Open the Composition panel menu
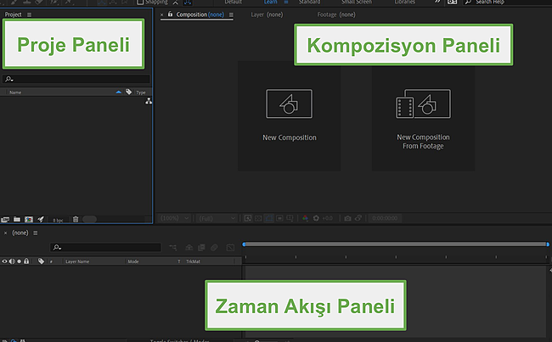The image size is (552, 342). [x=231, y=14]
